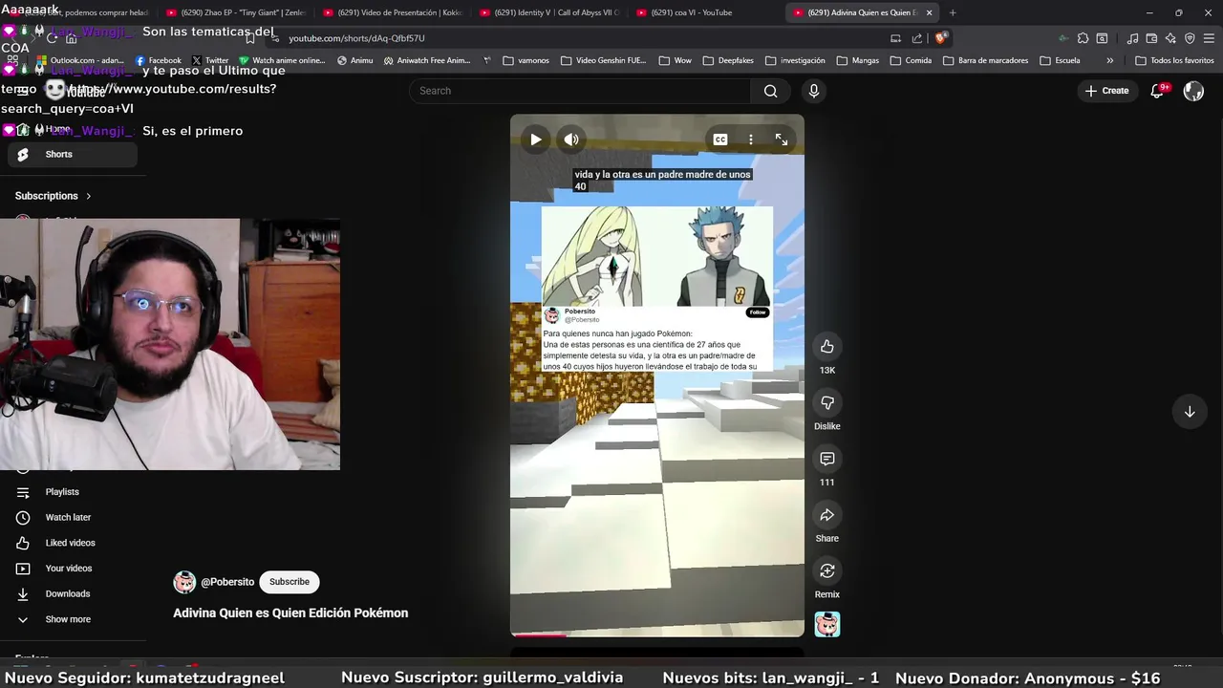The height and width of the screenshot is (688, 1223).
Task: Open the Mangas bookmark folder
Action: (x=858, y=60)
